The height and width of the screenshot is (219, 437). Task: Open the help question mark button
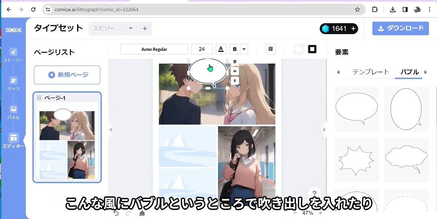click(x=314, y=194)
